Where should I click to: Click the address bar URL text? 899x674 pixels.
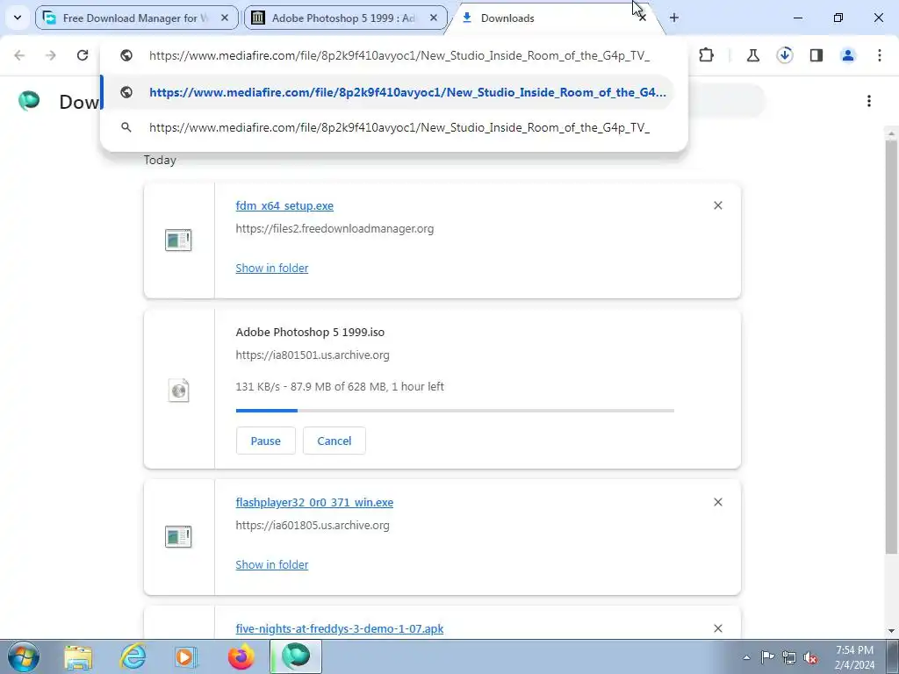click(399, 55)
